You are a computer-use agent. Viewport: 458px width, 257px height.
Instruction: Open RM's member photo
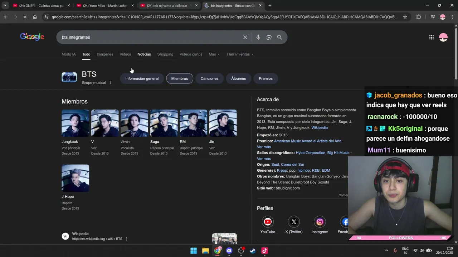194,123
